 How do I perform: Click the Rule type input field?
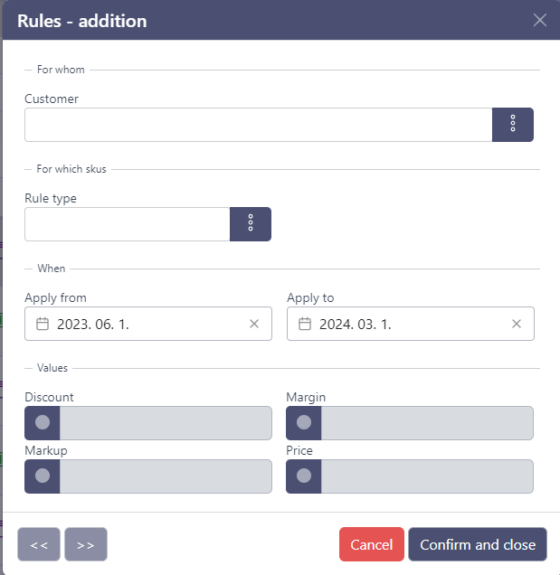(127, 224)
